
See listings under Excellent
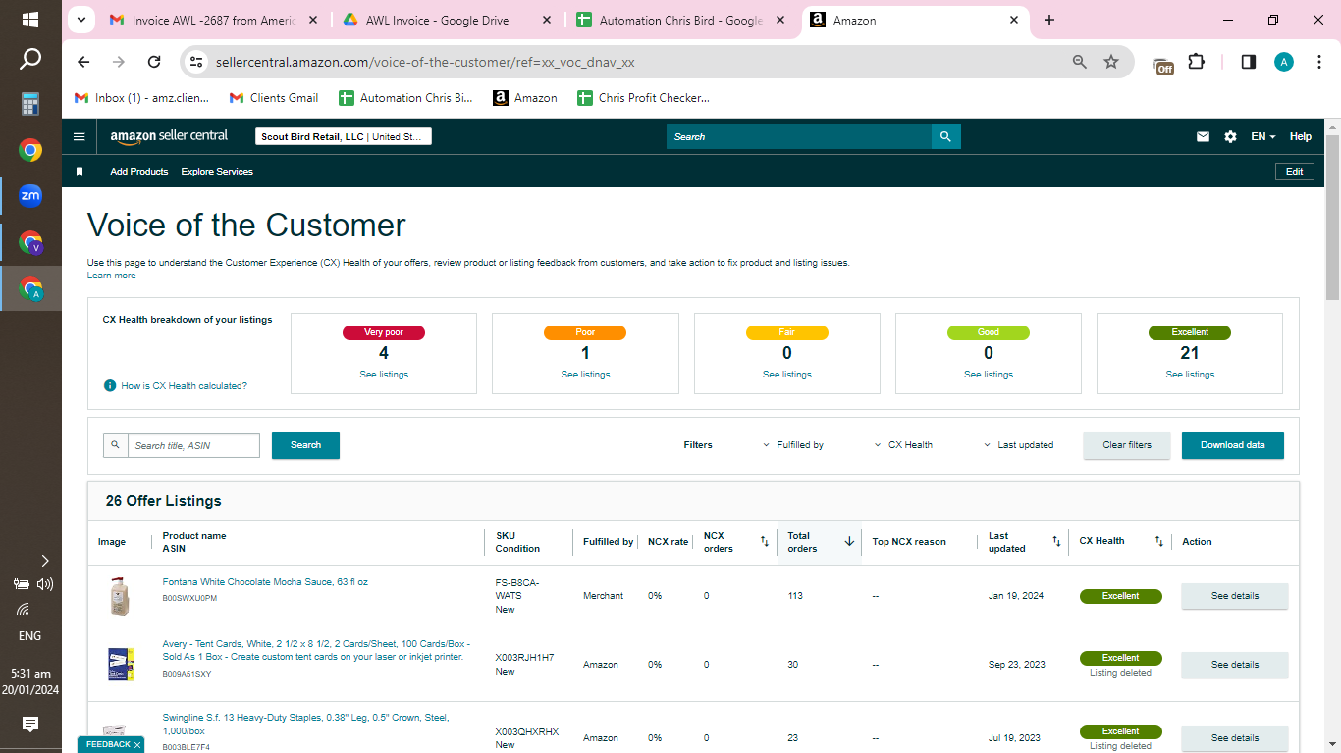1190,375
